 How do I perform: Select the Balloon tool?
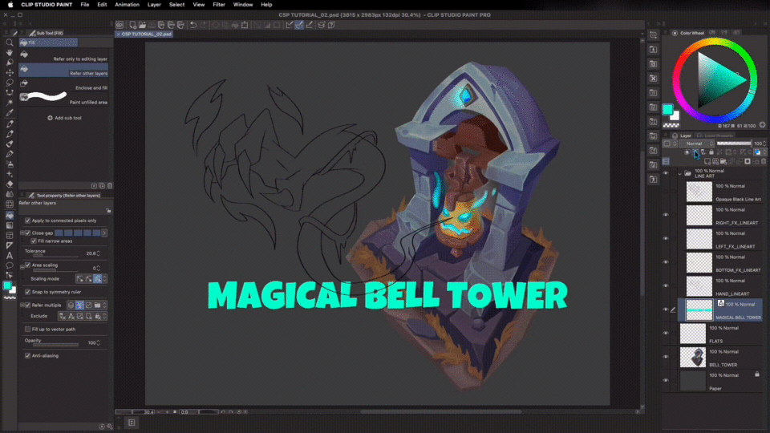click(x=10, y=265)
